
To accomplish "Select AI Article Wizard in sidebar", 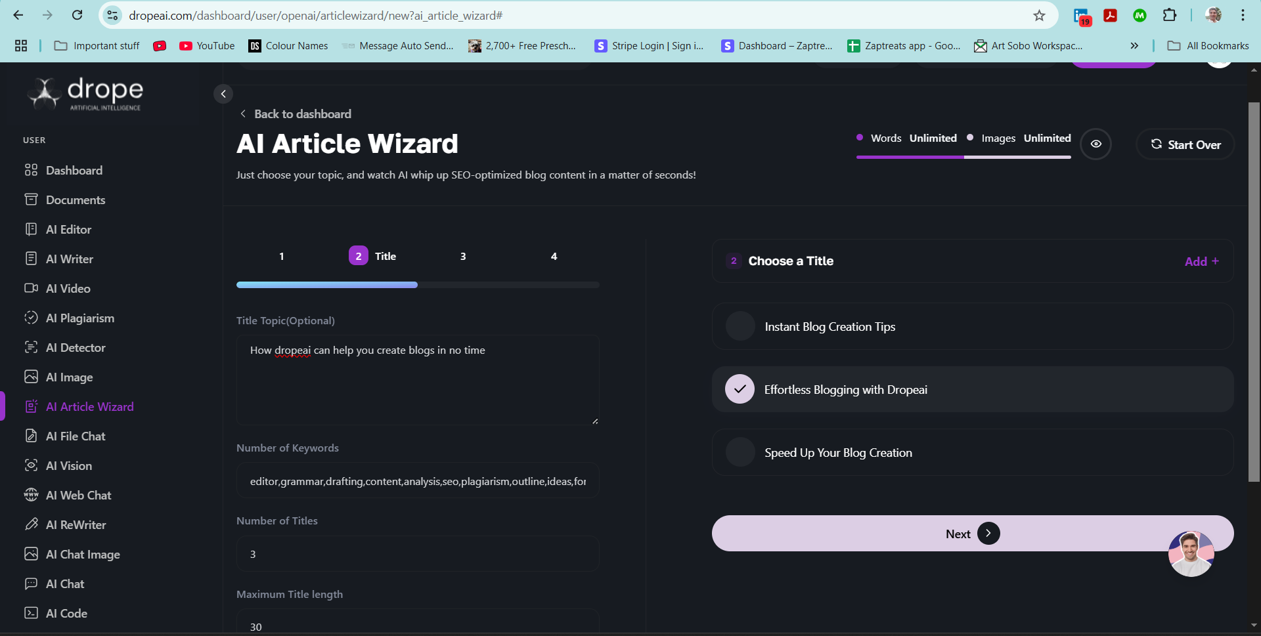I will click(89, 406).
